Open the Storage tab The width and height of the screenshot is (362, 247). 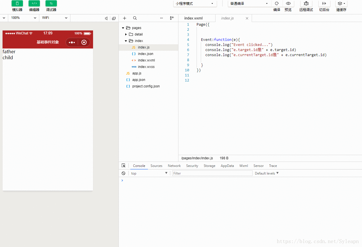click(x=210, y=166)
